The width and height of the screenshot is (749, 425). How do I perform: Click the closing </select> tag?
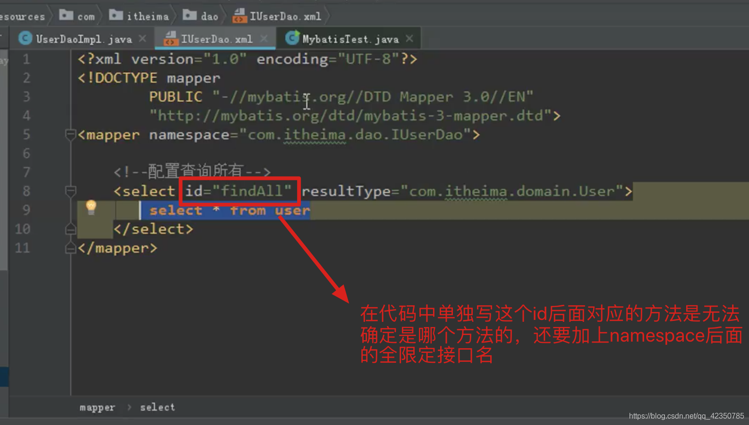153,229
